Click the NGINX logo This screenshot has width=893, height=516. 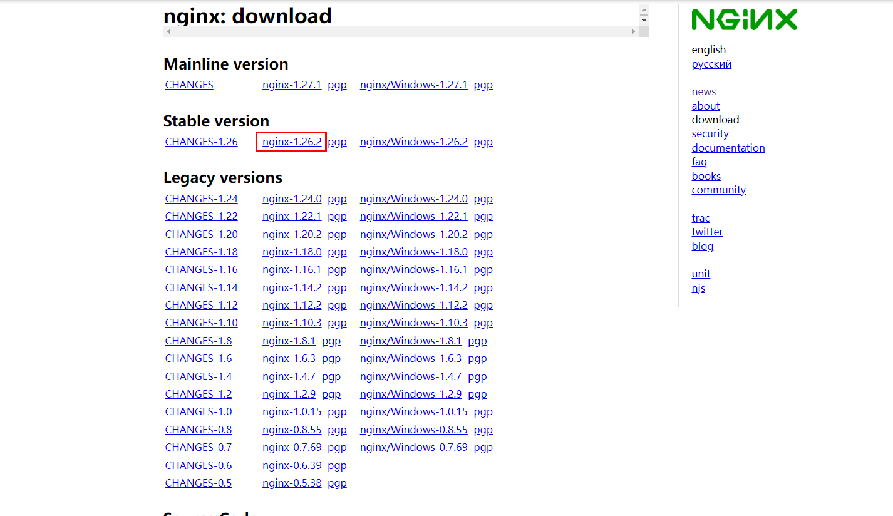point(744,19)
